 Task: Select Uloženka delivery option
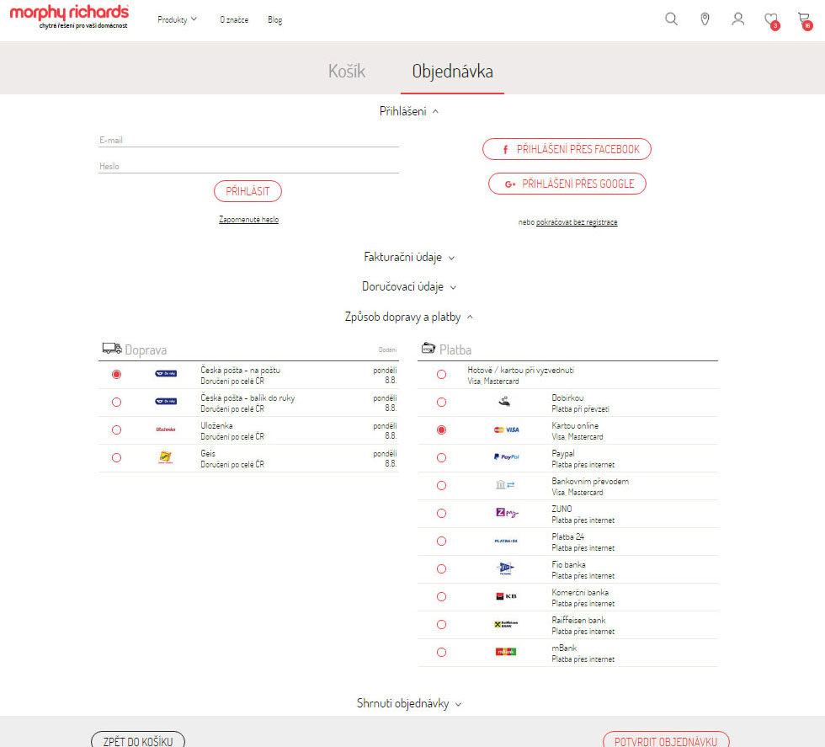[x=117, y=430]
